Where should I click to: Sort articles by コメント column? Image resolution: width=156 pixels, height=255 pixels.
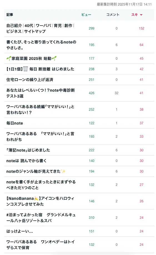tap(113, 15)
